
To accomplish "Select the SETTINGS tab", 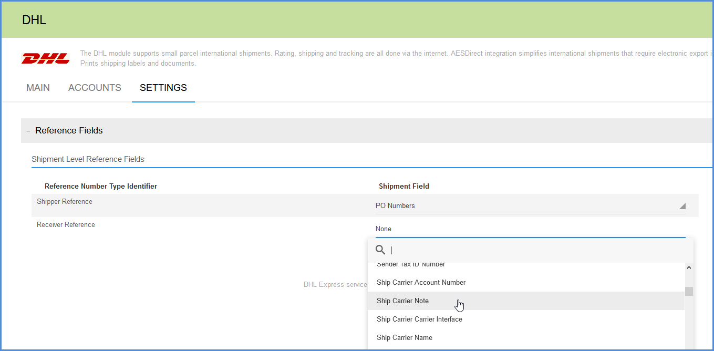I will [x=163, y=88].
